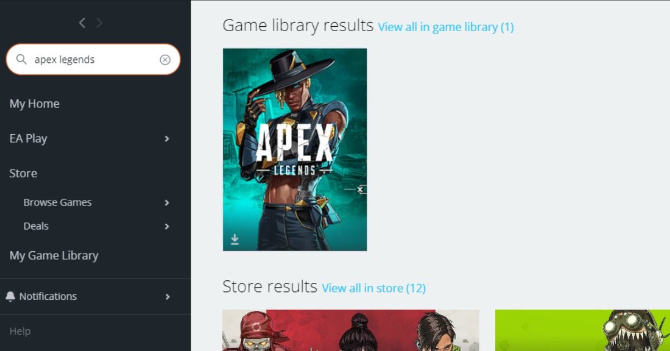
Task: Click View all in game library link
Action: tap(446, 27)
